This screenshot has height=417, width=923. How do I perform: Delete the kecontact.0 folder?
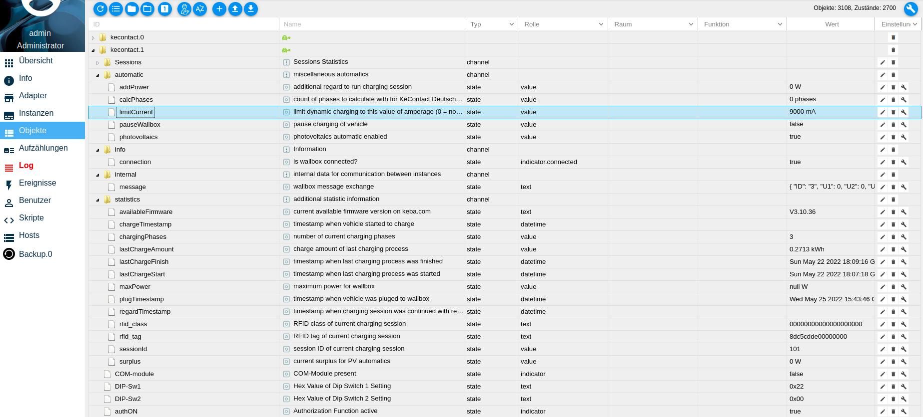click(x=893, y=37)
